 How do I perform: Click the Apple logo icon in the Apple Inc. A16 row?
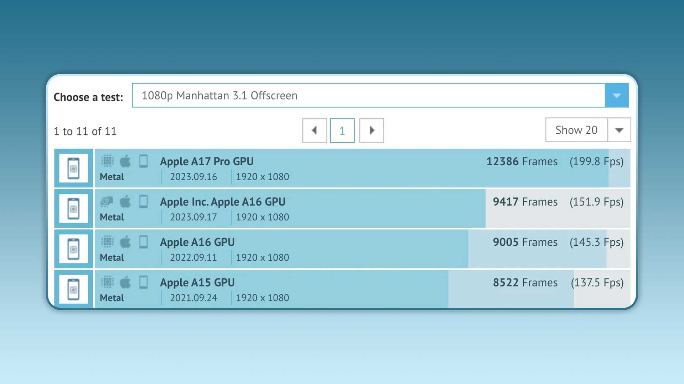point(125,202)
